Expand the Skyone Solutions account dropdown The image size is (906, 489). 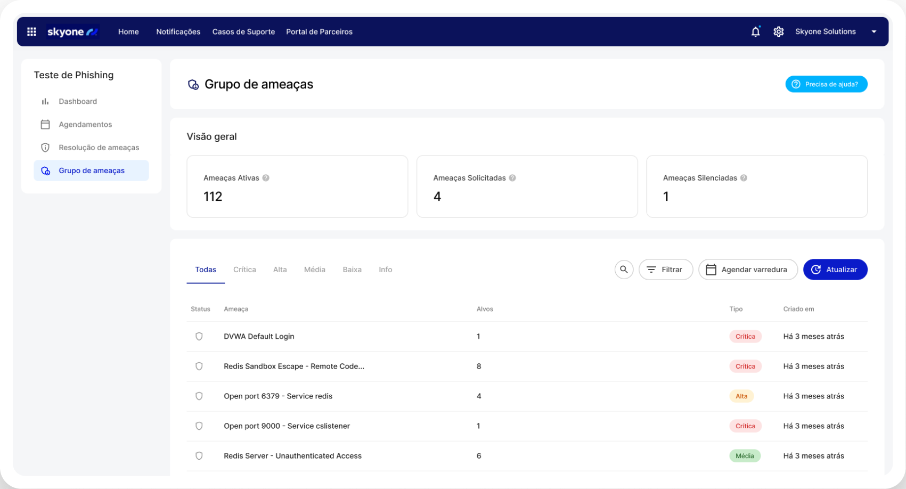tap(874, 32)
